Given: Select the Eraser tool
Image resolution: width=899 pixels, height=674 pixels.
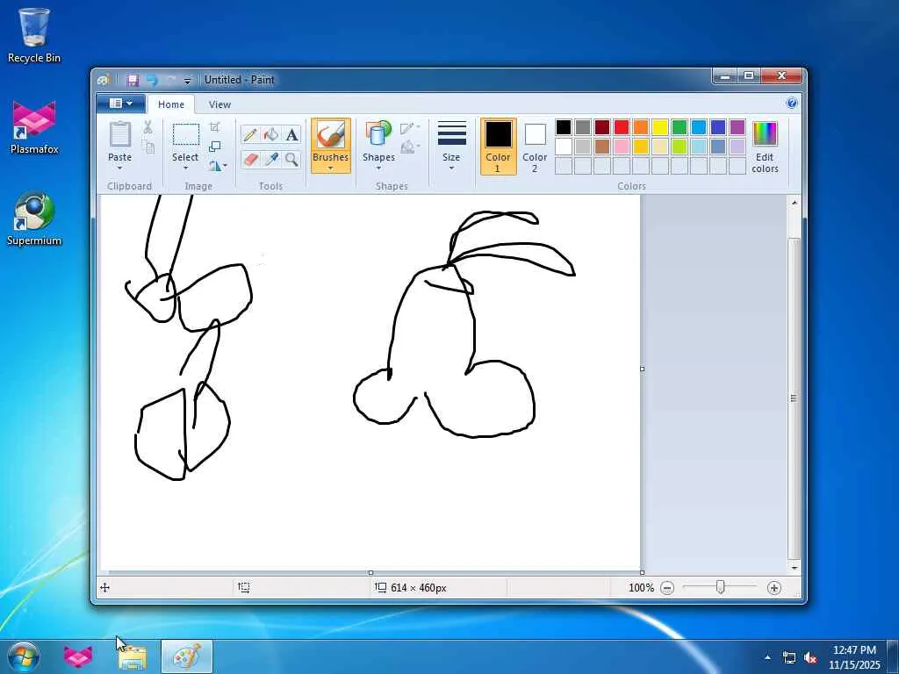Looking at the screenshot, I should coord(250,159).
